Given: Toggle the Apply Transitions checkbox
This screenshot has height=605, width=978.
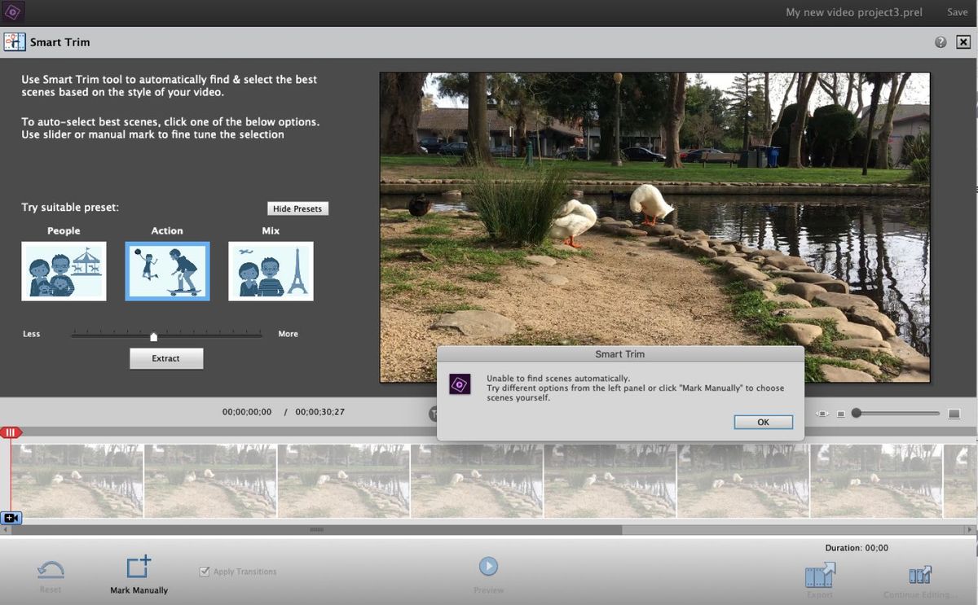Looking at the screenshot, I should [205, 572].
